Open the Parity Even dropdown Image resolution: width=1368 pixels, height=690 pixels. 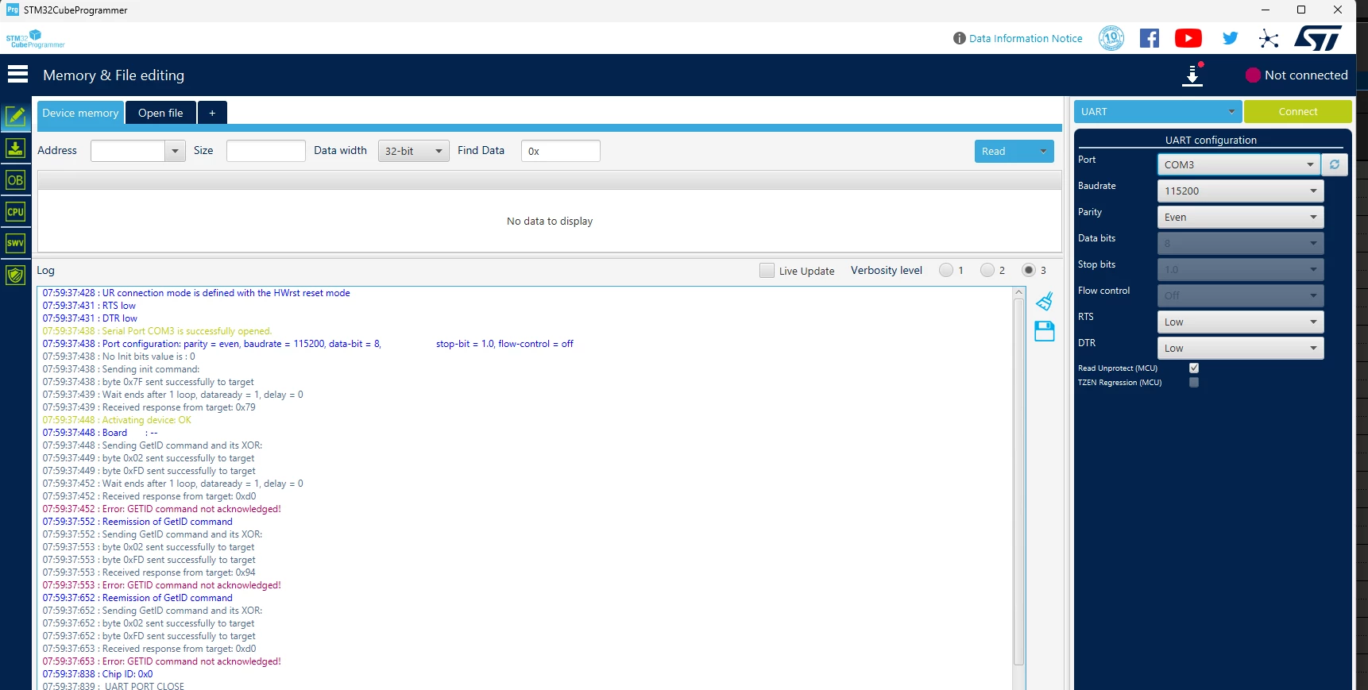coord(1240,217)
